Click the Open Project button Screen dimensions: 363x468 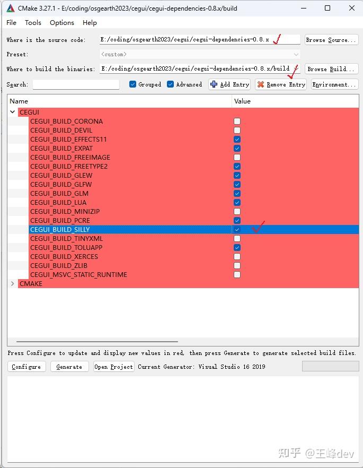tap(113, 367)
